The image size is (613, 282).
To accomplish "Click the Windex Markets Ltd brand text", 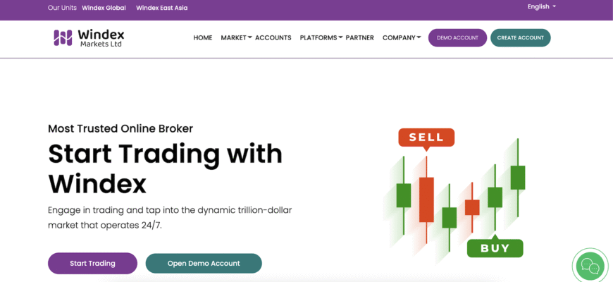I will [x=101, y=38].
